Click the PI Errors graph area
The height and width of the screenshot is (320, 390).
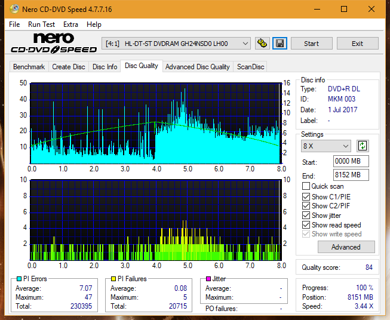click(x=155, y=124)
